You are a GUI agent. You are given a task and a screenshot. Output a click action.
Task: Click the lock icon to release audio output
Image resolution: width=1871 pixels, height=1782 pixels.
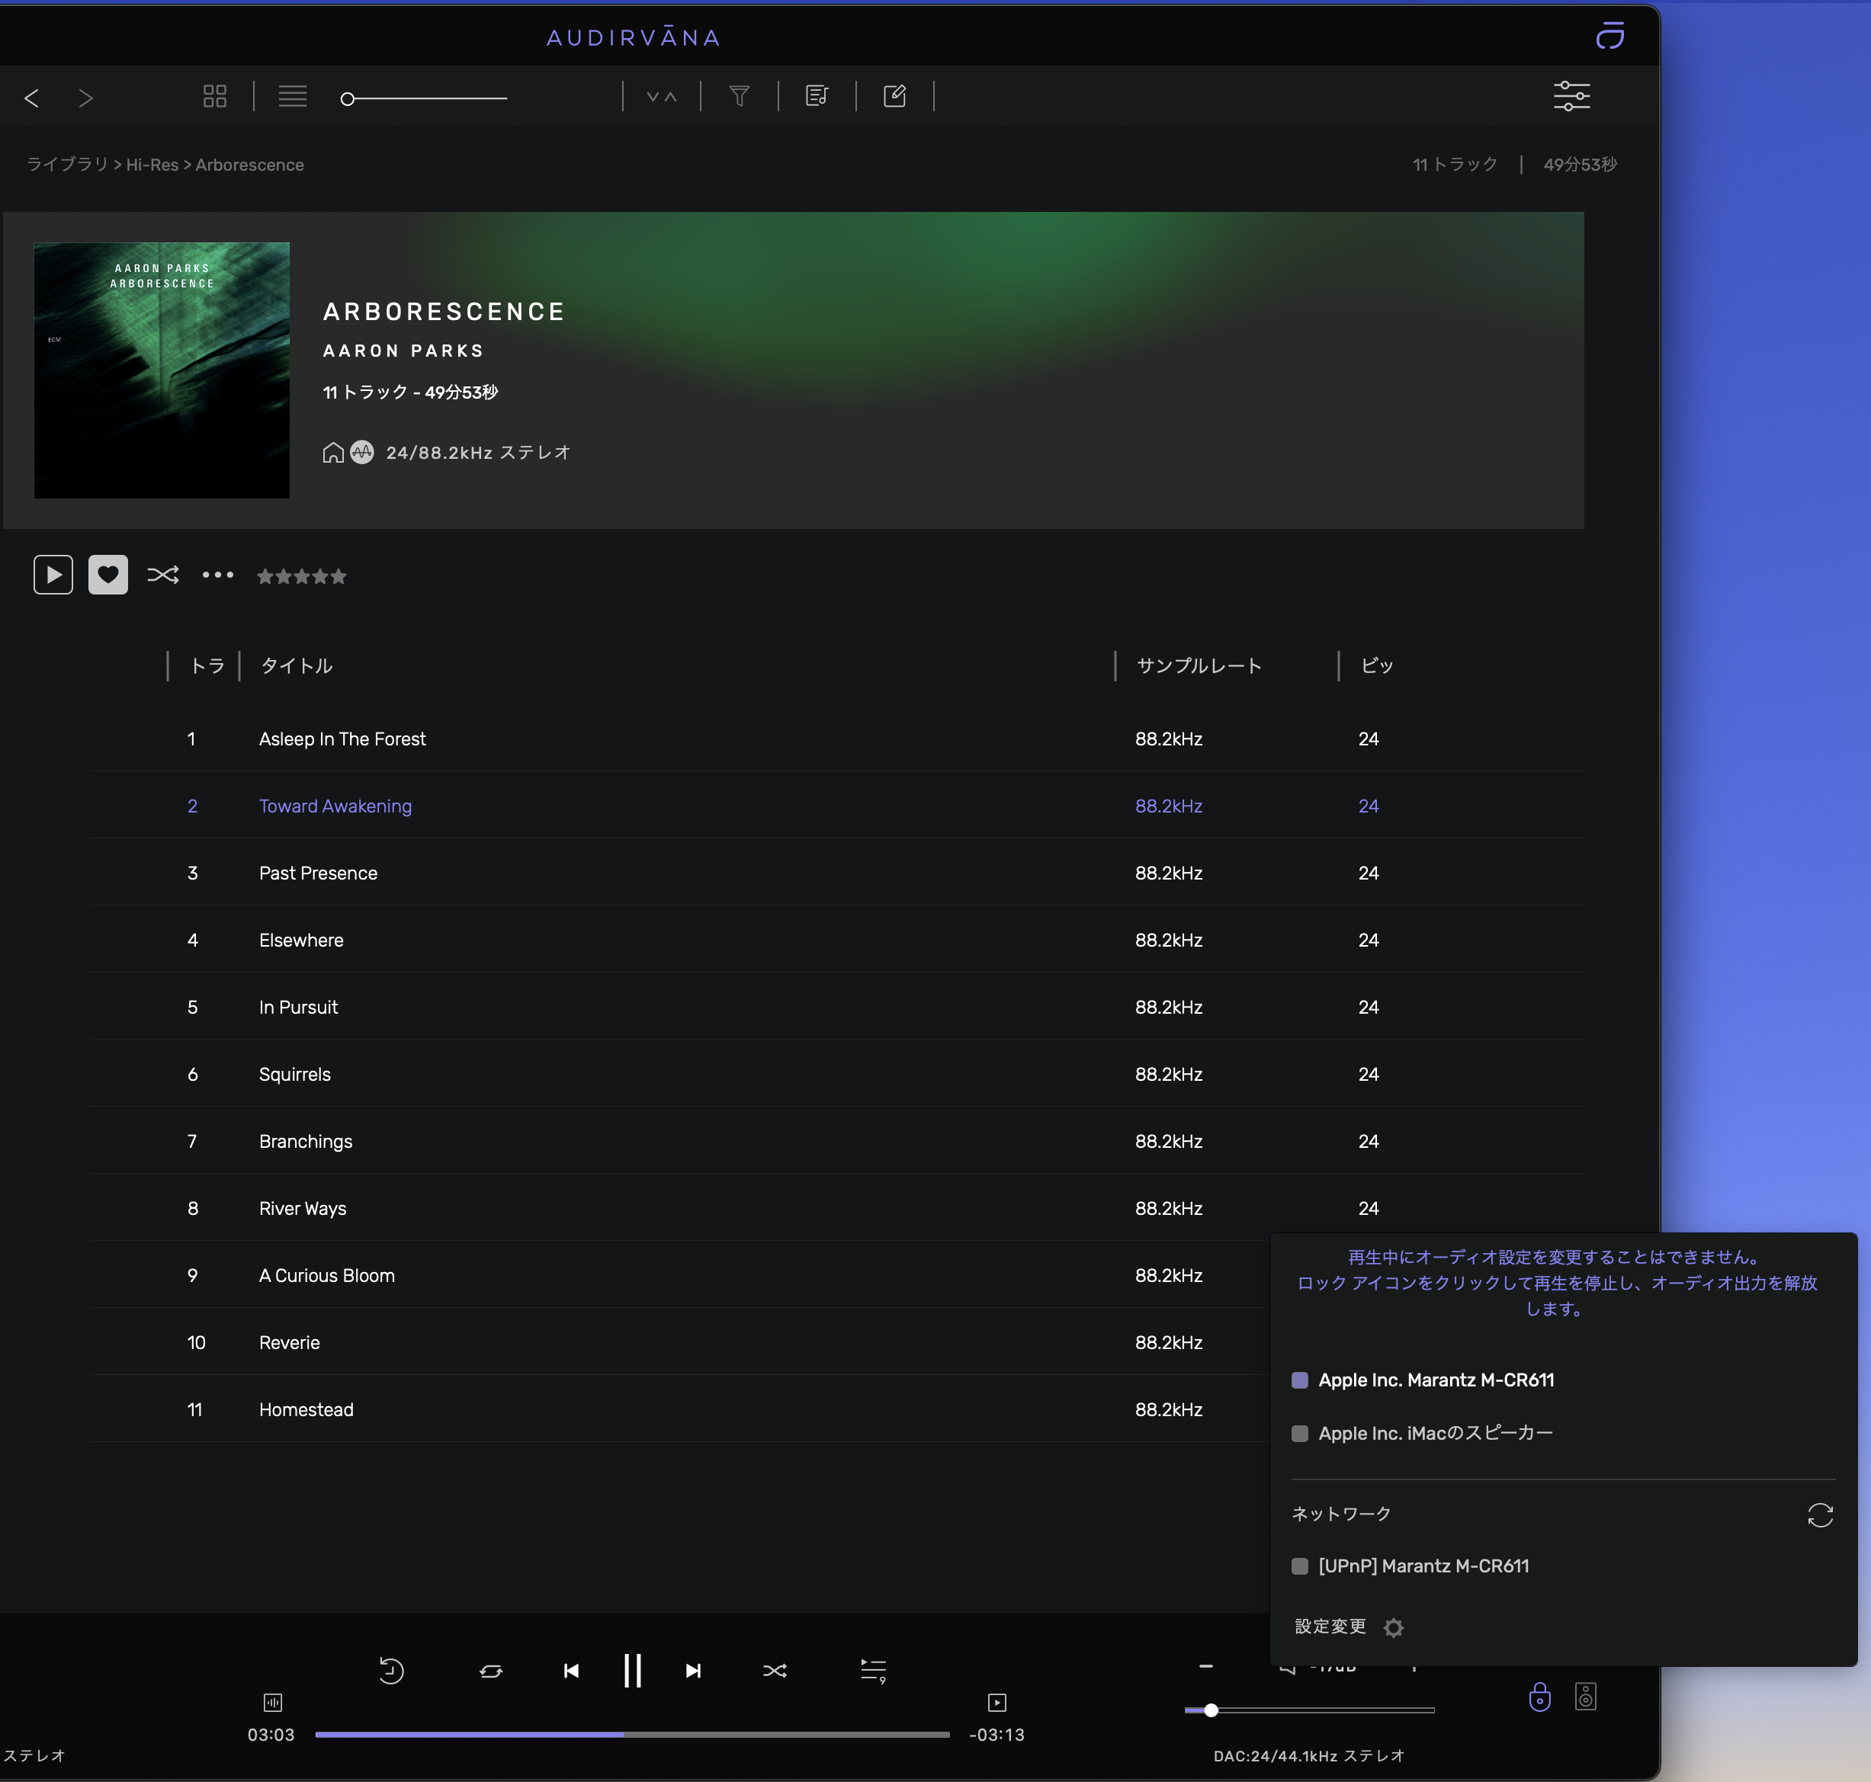tap(1539, 1697)
